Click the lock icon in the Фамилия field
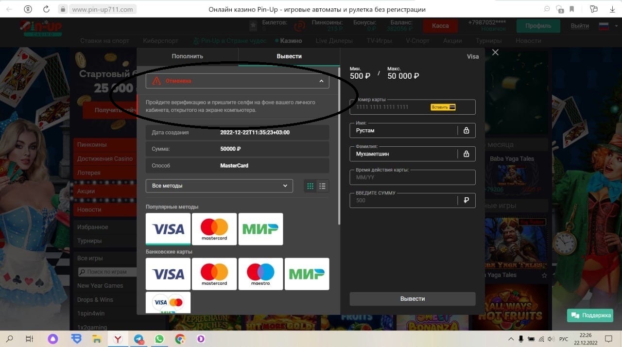The width and height of the screenshot is (622, 347). pos(466,154)
